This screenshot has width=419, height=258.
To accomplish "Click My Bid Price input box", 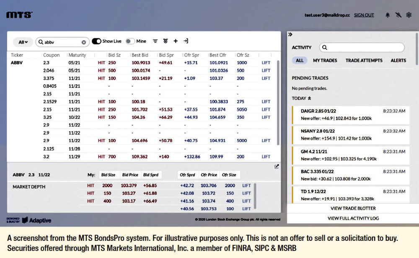I will tap(130, 175).
